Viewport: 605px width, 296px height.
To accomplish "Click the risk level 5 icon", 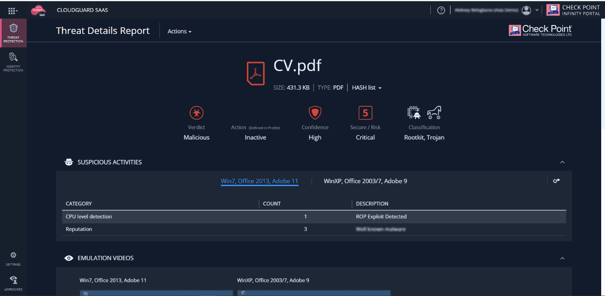I will tap(365, 113).
